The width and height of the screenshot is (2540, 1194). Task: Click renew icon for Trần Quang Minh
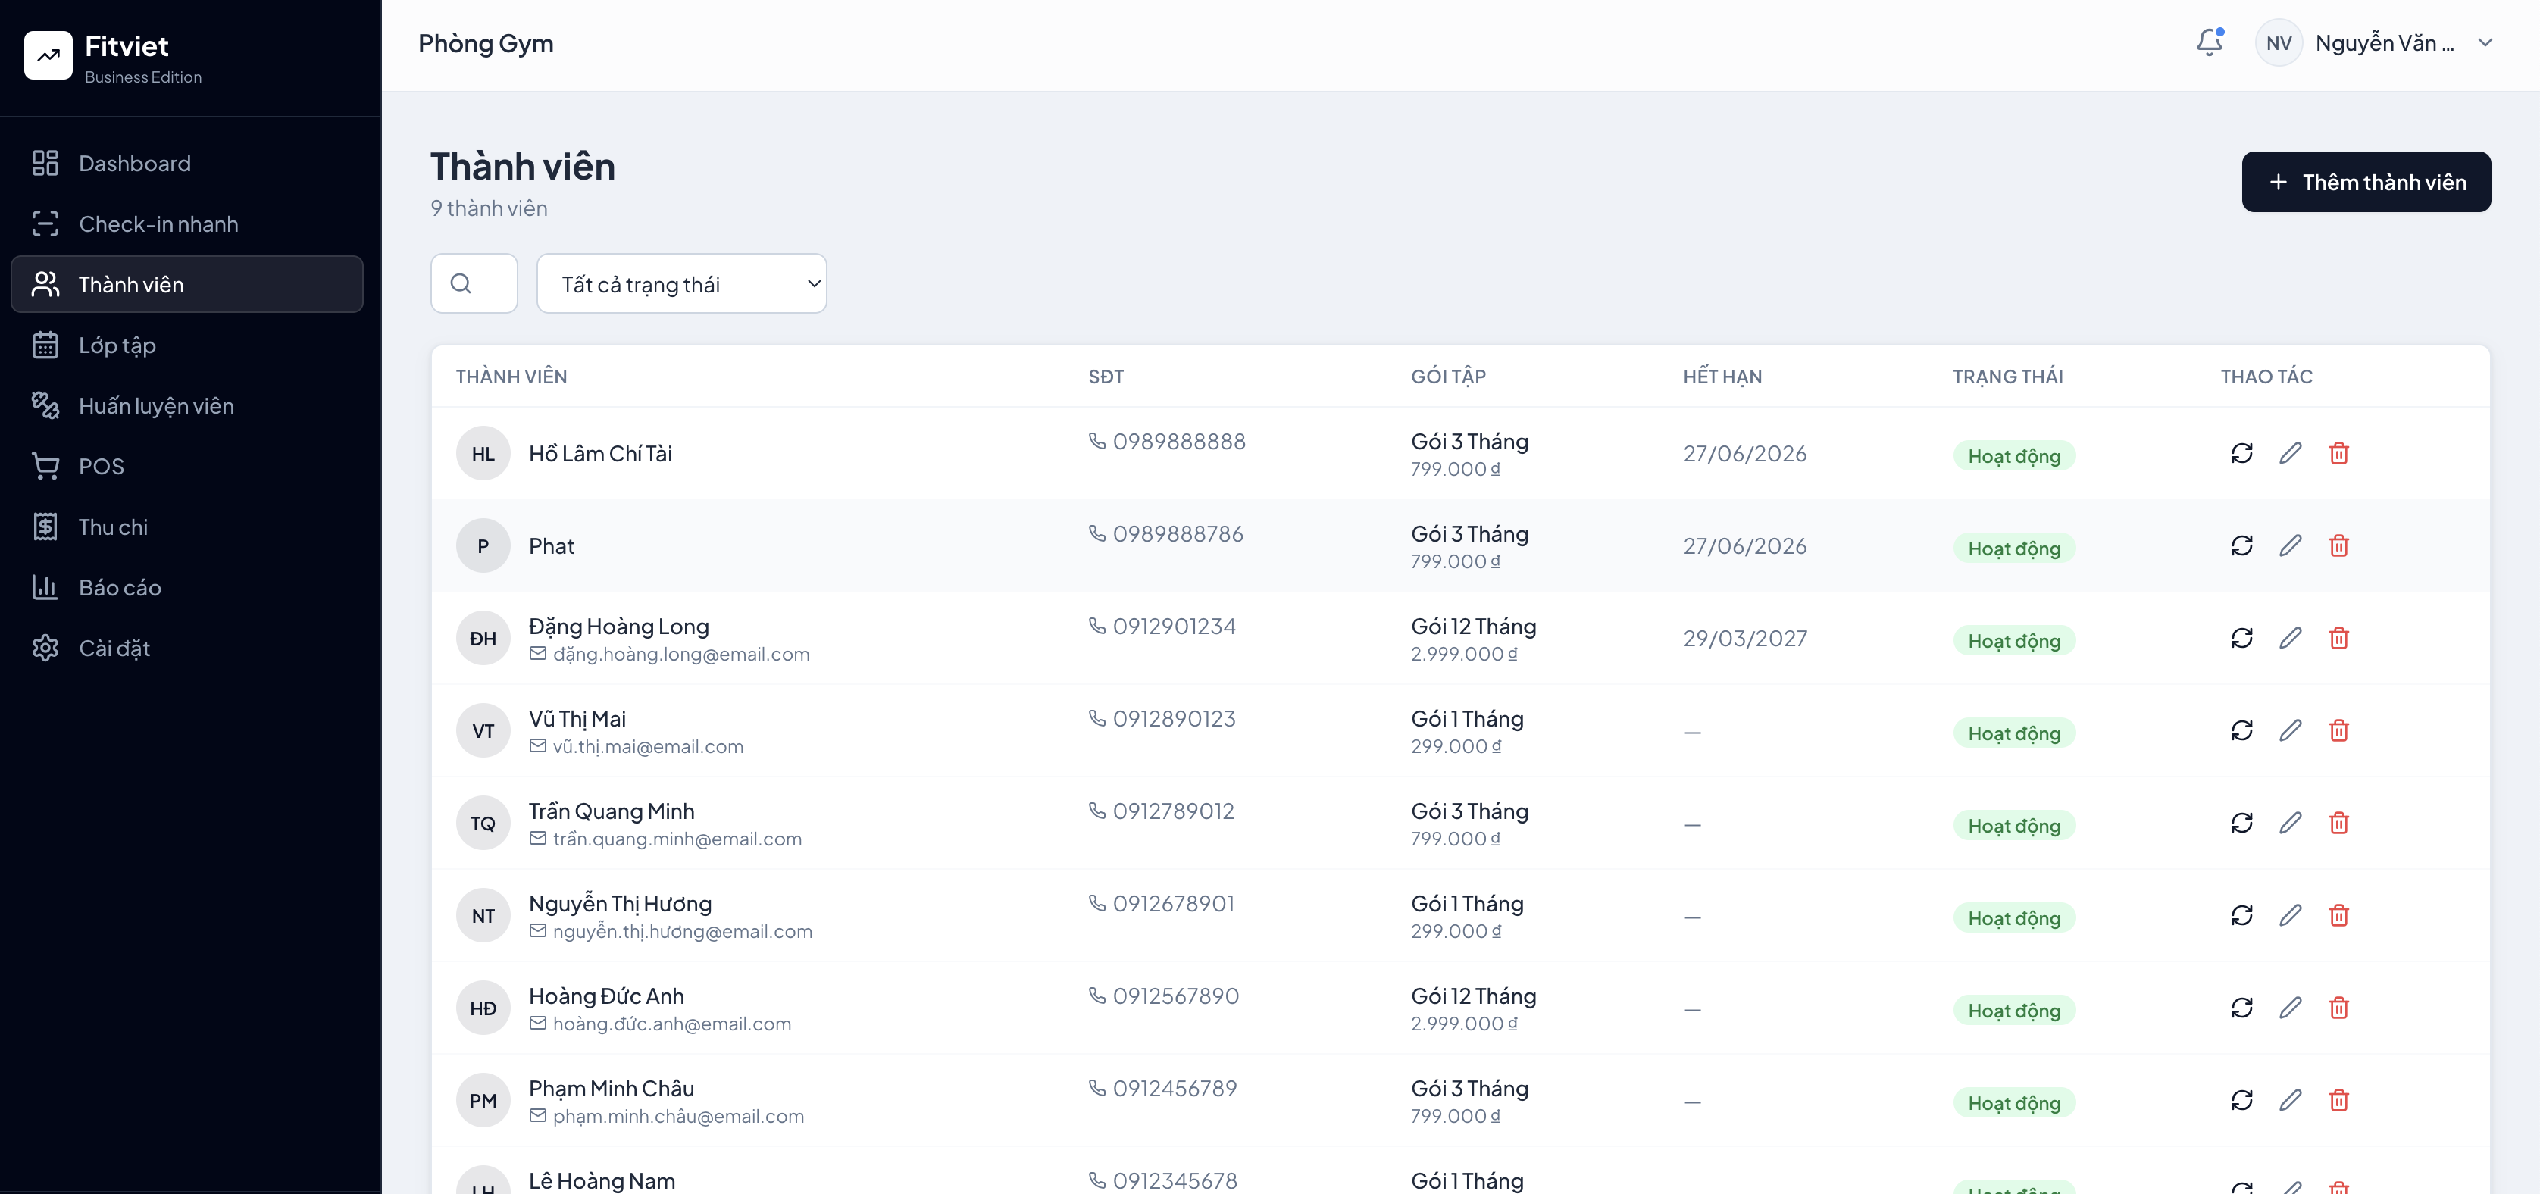pyautogui.click(x=2241, y=824)
